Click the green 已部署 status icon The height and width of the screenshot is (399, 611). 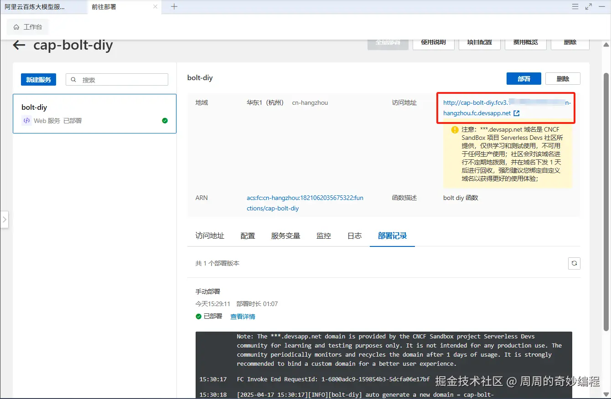(198, 316)
